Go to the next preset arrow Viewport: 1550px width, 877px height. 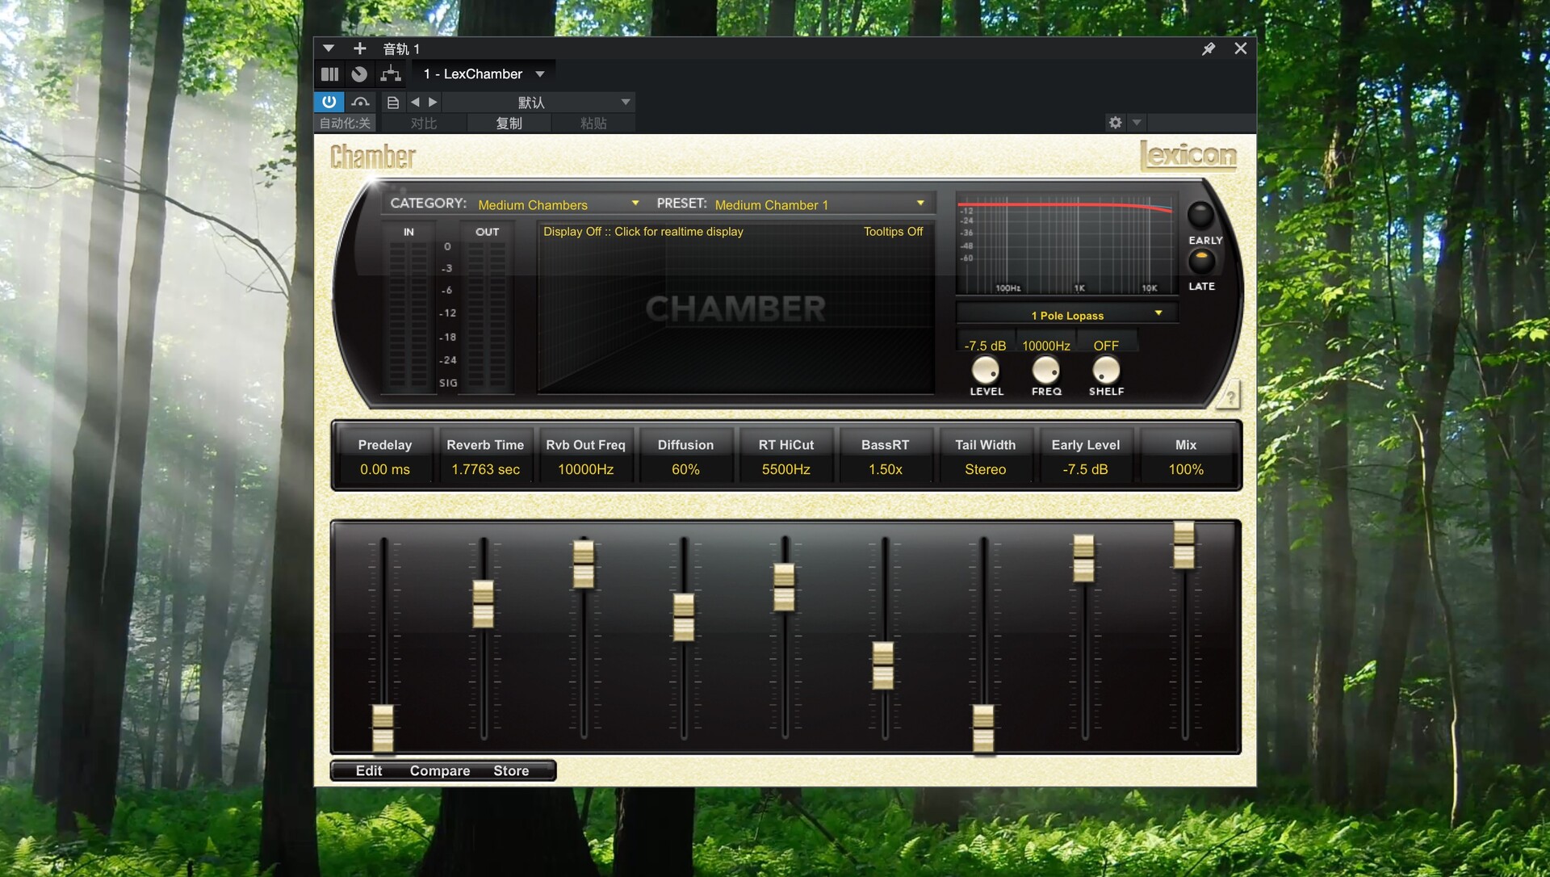click(x=433, y=102)
